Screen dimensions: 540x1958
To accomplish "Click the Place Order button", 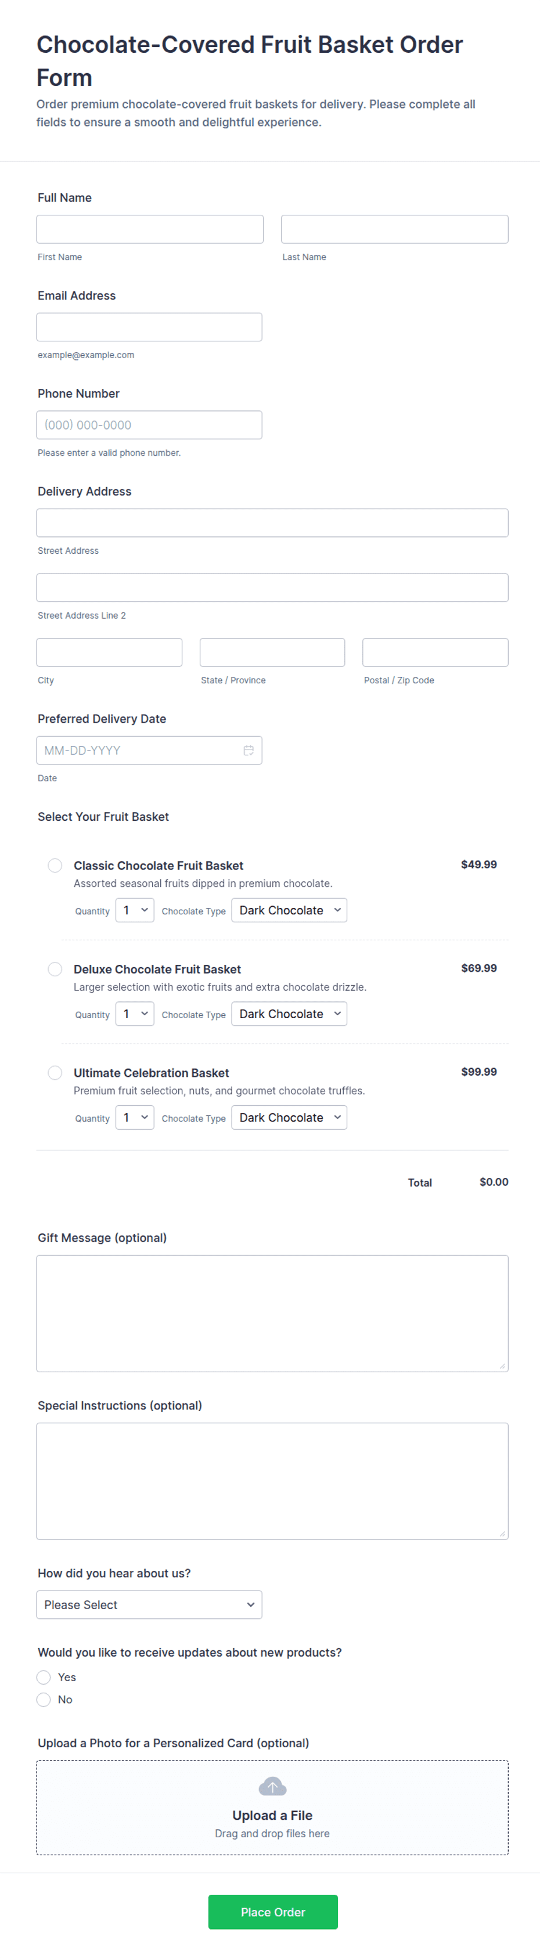I will pos(273,1912).
